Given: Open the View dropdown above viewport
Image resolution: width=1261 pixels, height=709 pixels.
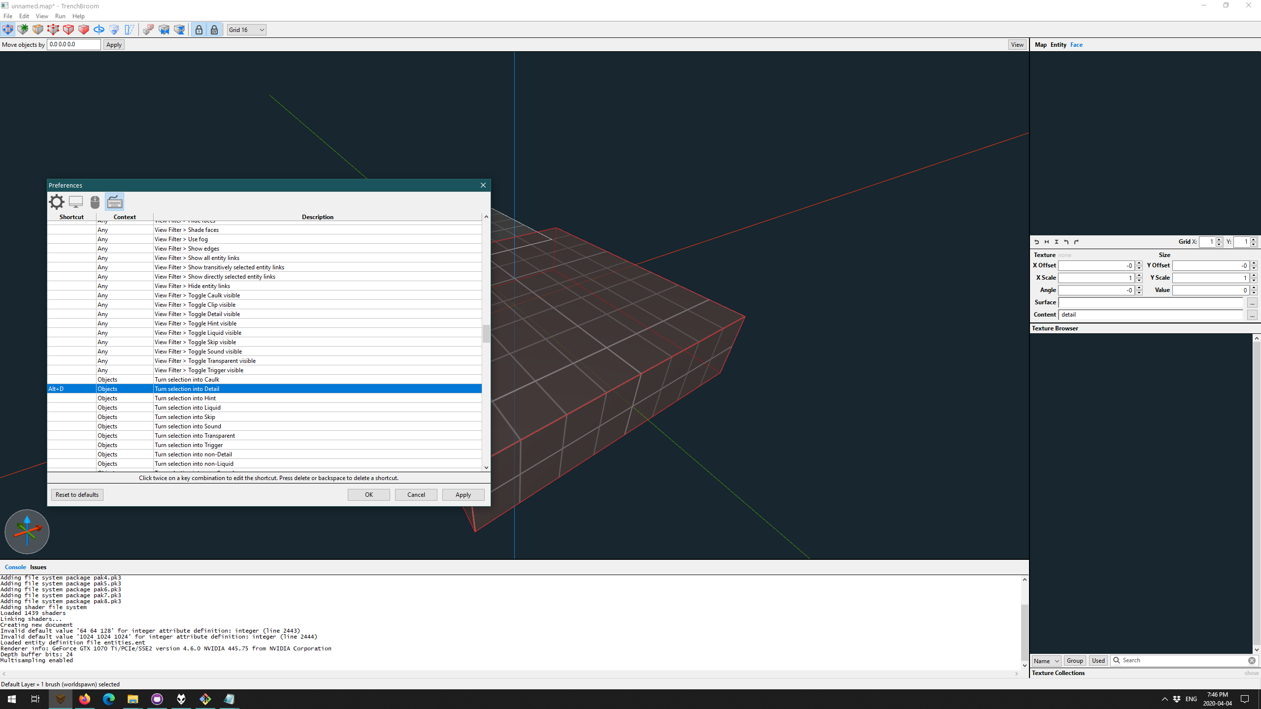Looking at the screenshot, I should coord(1017,45).
